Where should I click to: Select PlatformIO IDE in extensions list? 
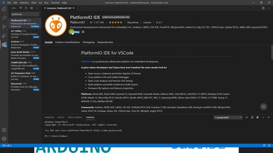[25, 23]
